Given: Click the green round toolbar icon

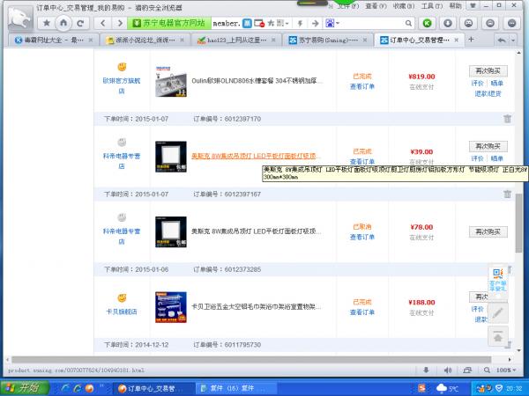Looking at the screenshot, I should pos(428,23).
